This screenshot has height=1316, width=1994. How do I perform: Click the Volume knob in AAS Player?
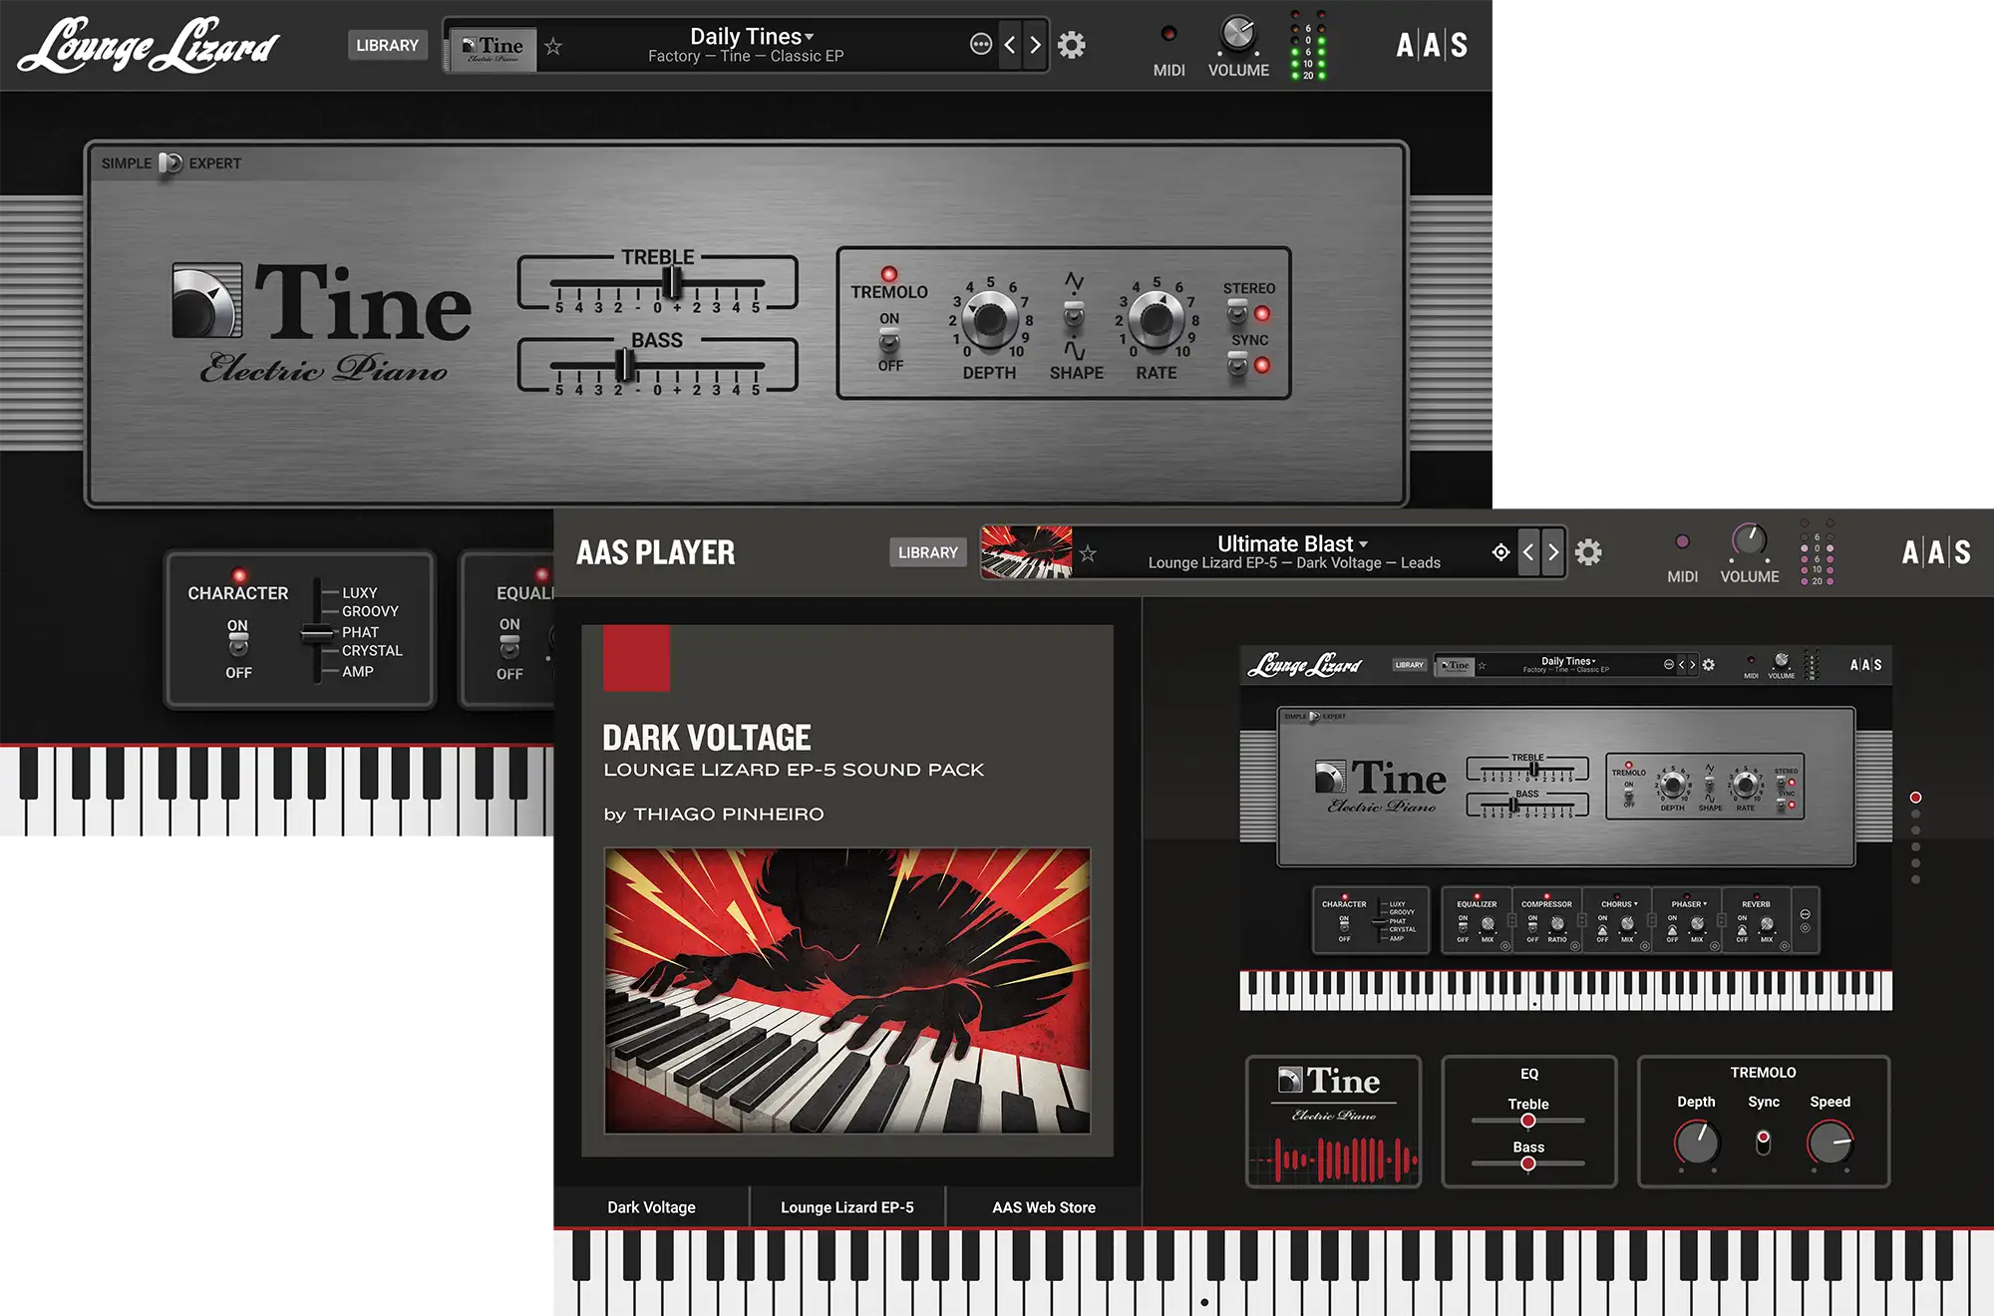pos(1749,541)
